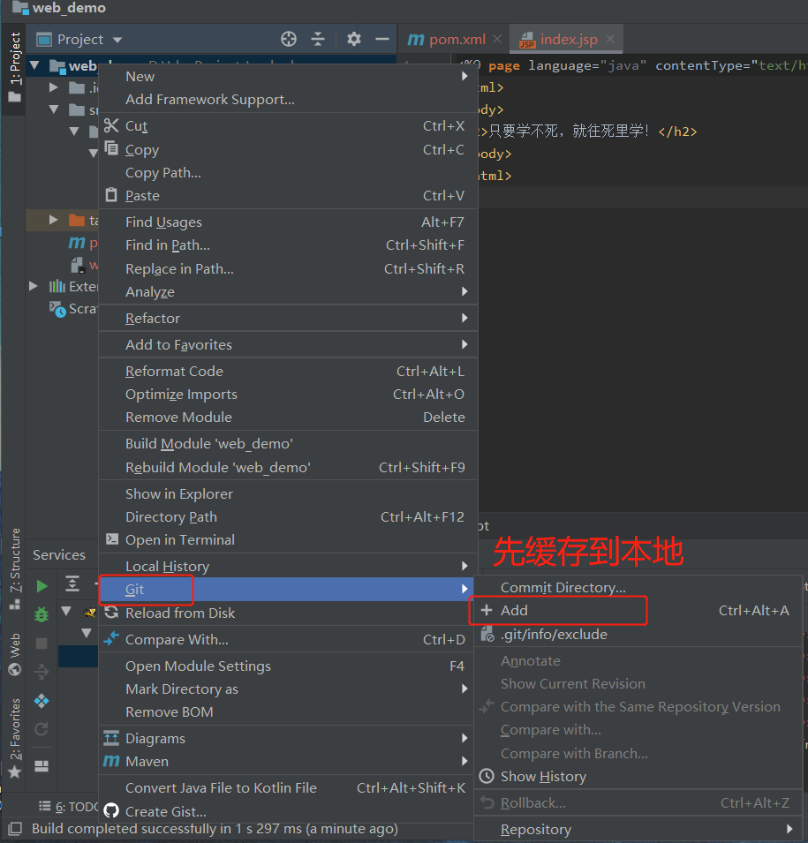This screenshot has height=843, width=808.
Task: Choose .git/info/exclude in Git submenu
Action: 638,635
